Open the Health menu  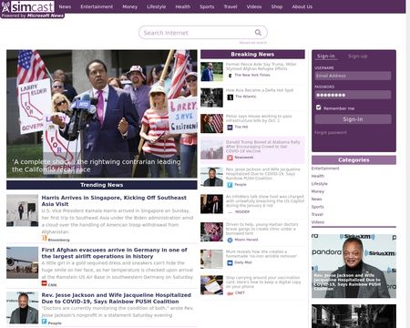pyautogui.click(x=183, y=6)
